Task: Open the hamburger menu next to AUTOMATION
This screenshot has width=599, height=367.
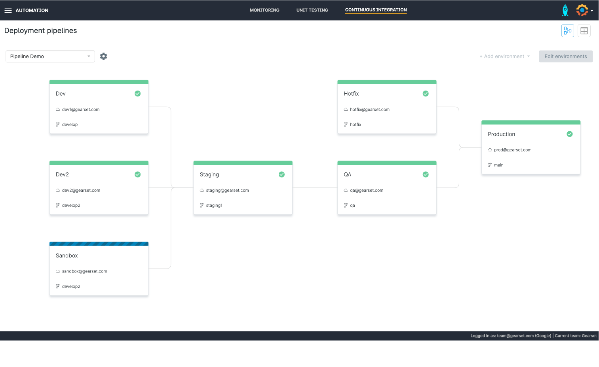Action: click(8, 10)
